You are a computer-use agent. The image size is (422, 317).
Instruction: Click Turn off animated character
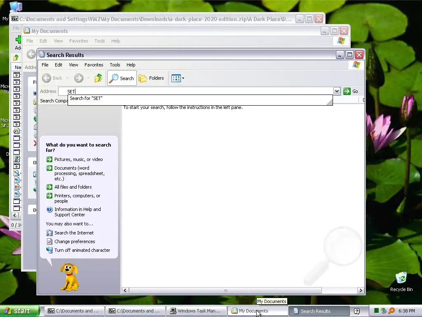(x=82, y=250)
